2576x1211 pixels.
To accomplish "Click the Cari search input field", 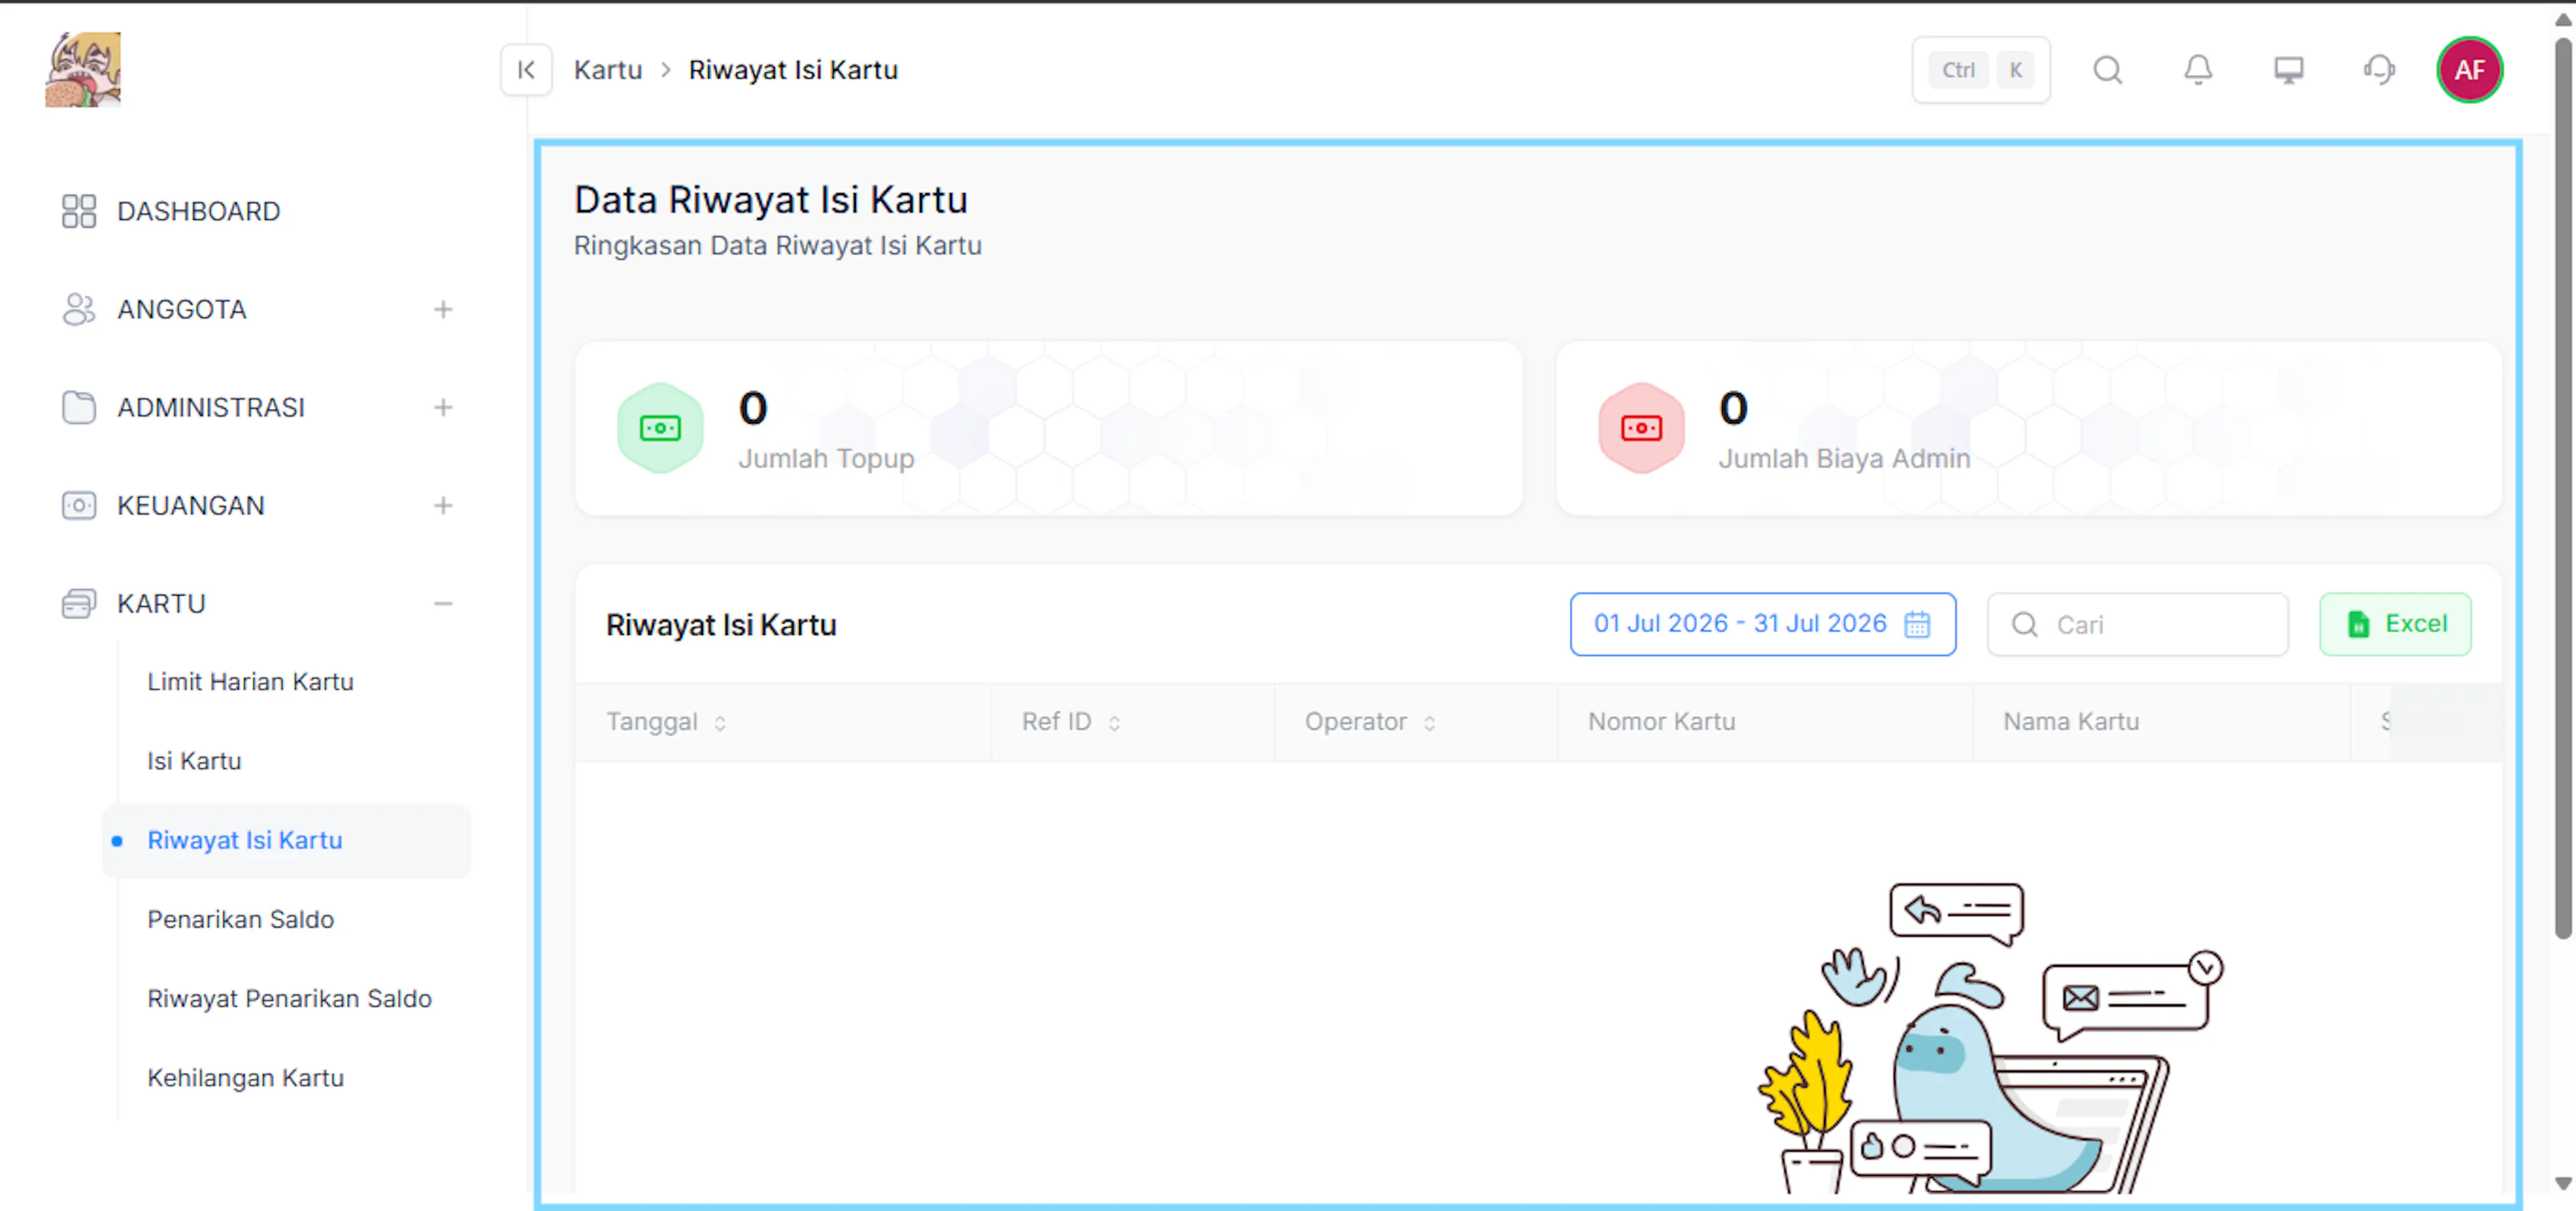I will (x=2137, y=624).
